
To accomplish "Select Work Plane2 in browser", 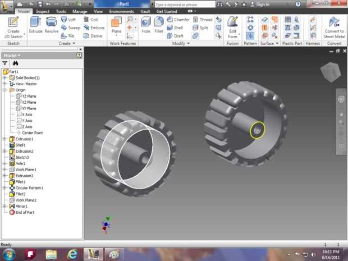I will click(x=23, y=200).
